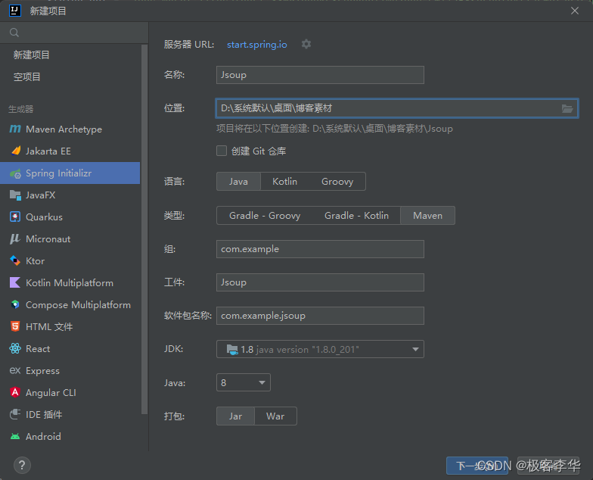Select the JavaFX generator entry
This screenshot has width=593, height=480.
70,195
